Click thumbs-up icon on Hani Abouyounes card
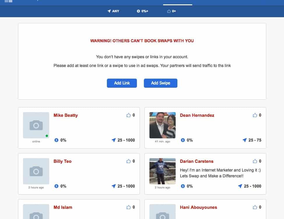 [x=255, y=207]
